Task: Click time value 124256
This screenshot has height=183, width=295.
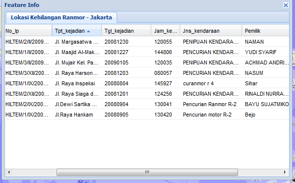Action: click(163, 94)
